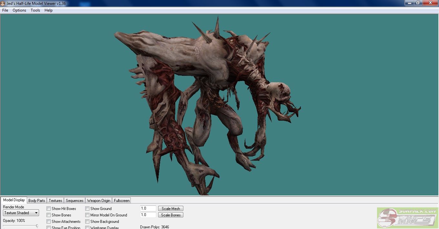The width and height of the screenshot is (439, 229).
Task: Enable Show Background checkbox
Action: tap(87, 222)
